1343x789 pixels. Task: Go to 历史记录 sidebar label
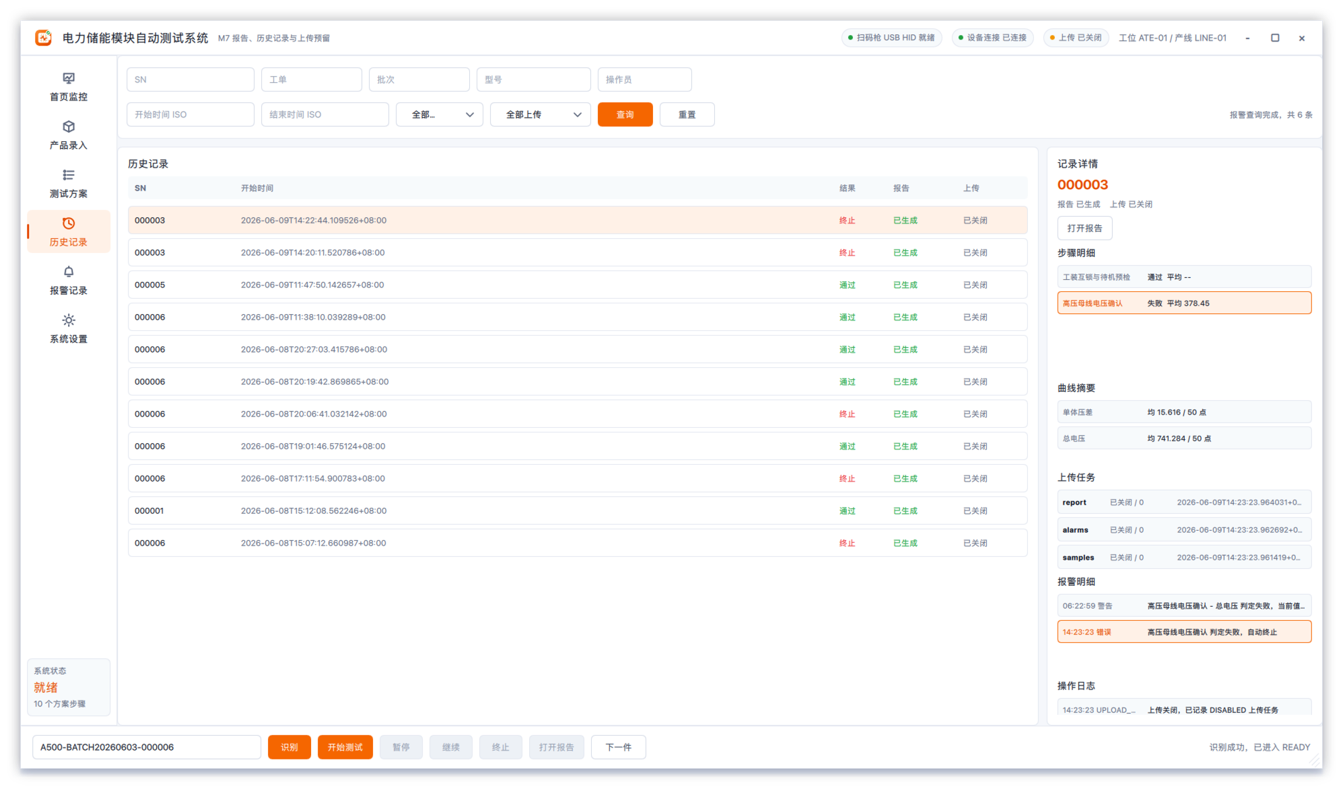pos(69,242)
